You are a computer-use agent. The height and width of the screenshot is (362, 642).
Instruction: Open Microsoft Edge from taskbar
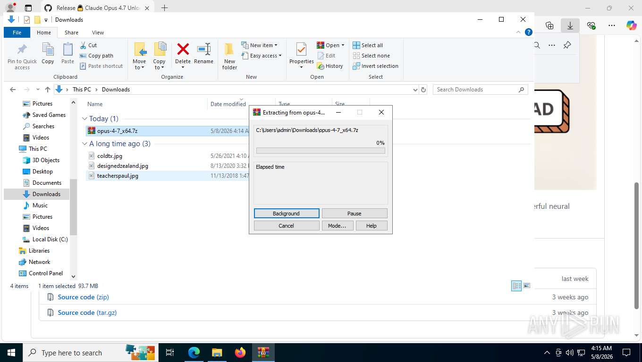click(194, 353)
